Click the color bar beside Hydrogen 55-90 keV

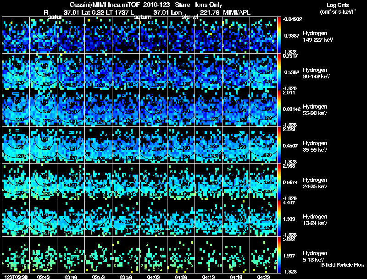(x=279, y=109)
